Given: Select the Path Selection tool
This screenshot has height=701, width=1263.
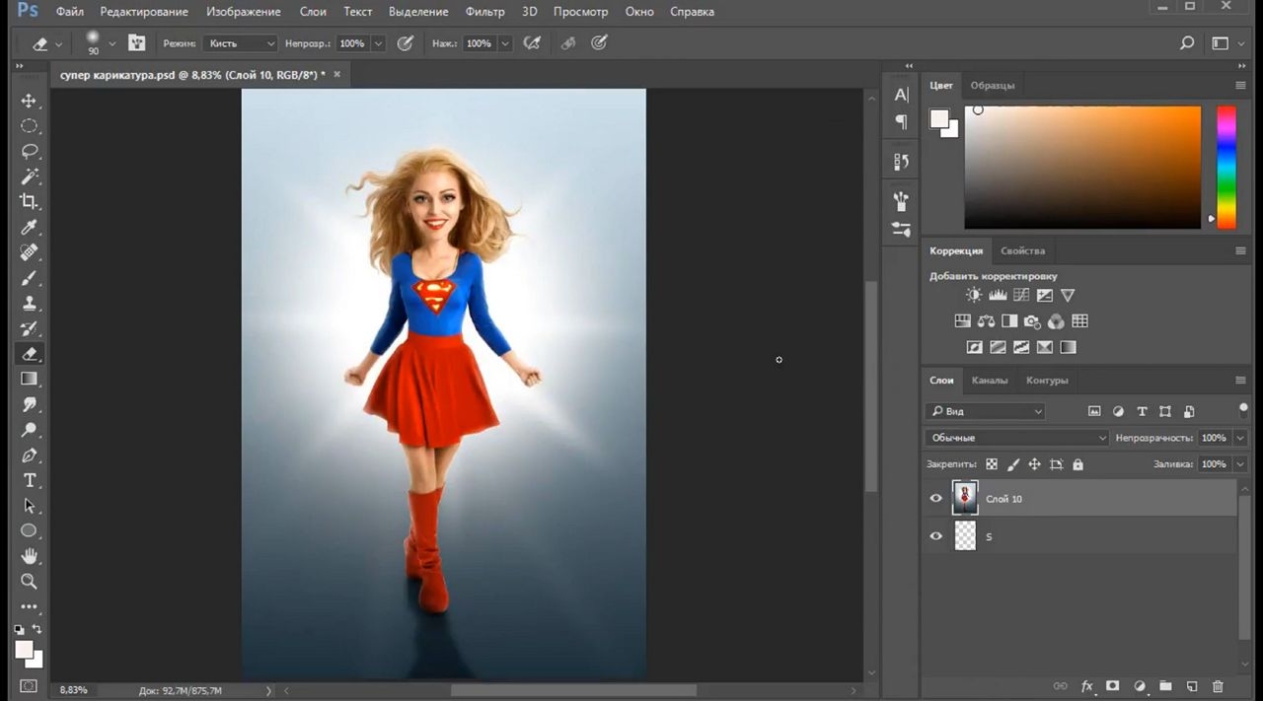Looking at the screenshot, I should (29, 506).
